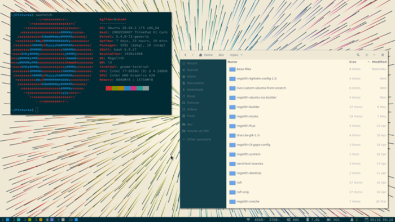Toggle the list view icon in header

(367, 55)
